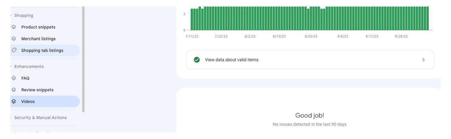This screenshot has width=451, height=139.
Task: Expand the Security & Manual Actions section
Action: click(11, 118)
